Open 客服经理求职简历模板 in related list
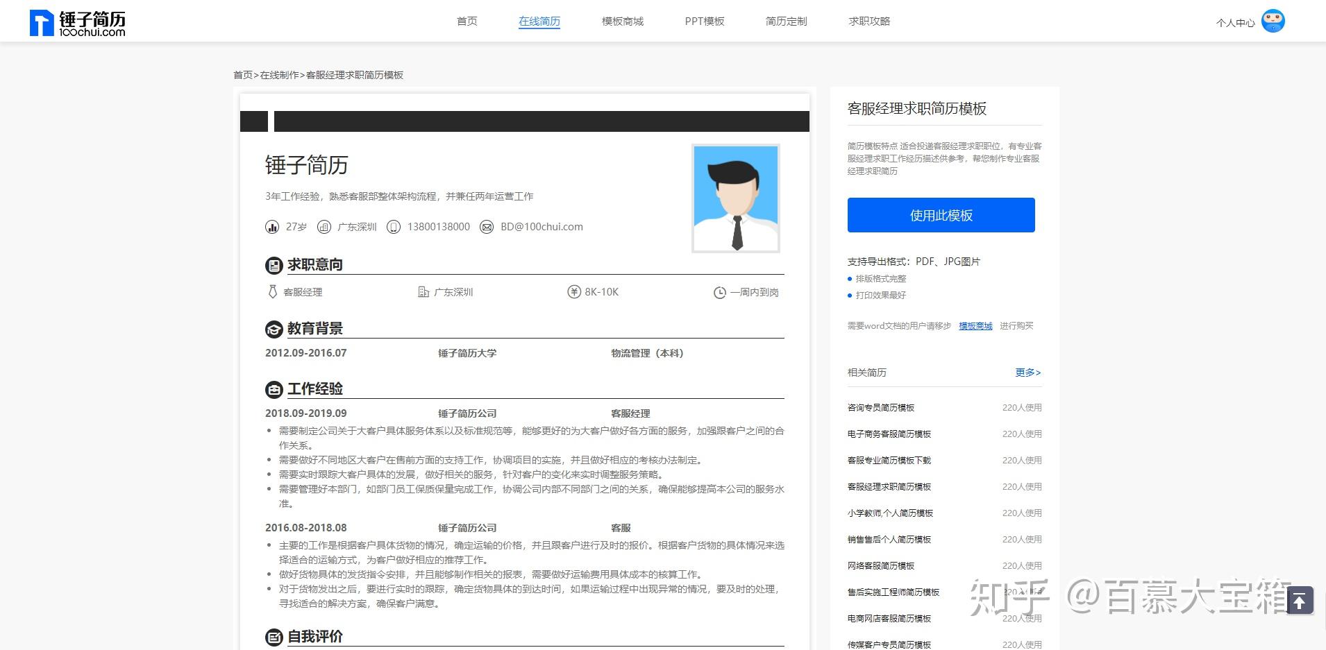Image resolution: width=1326 pixels, height=650 pixels. tap(889, 487)
